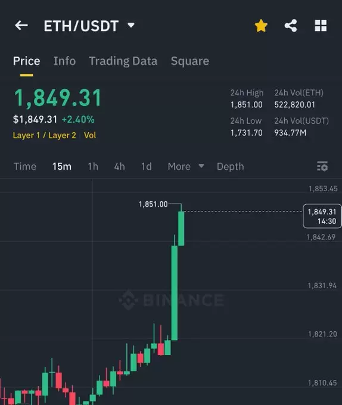342x405 pixels.
Task: Expand the ETH/USDT pair dropdown arrow
Action: (131, 25)
